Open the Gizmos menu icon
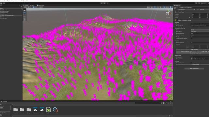Screen dimensions: 209x117 tap(171, 7)
